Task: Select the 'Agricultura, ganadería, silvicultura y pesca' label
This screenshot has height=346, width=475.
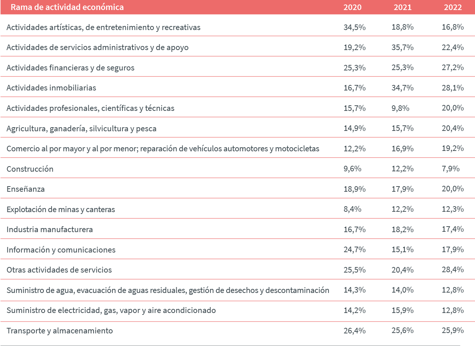Action: pyautogui.click(x=81, y=129)
